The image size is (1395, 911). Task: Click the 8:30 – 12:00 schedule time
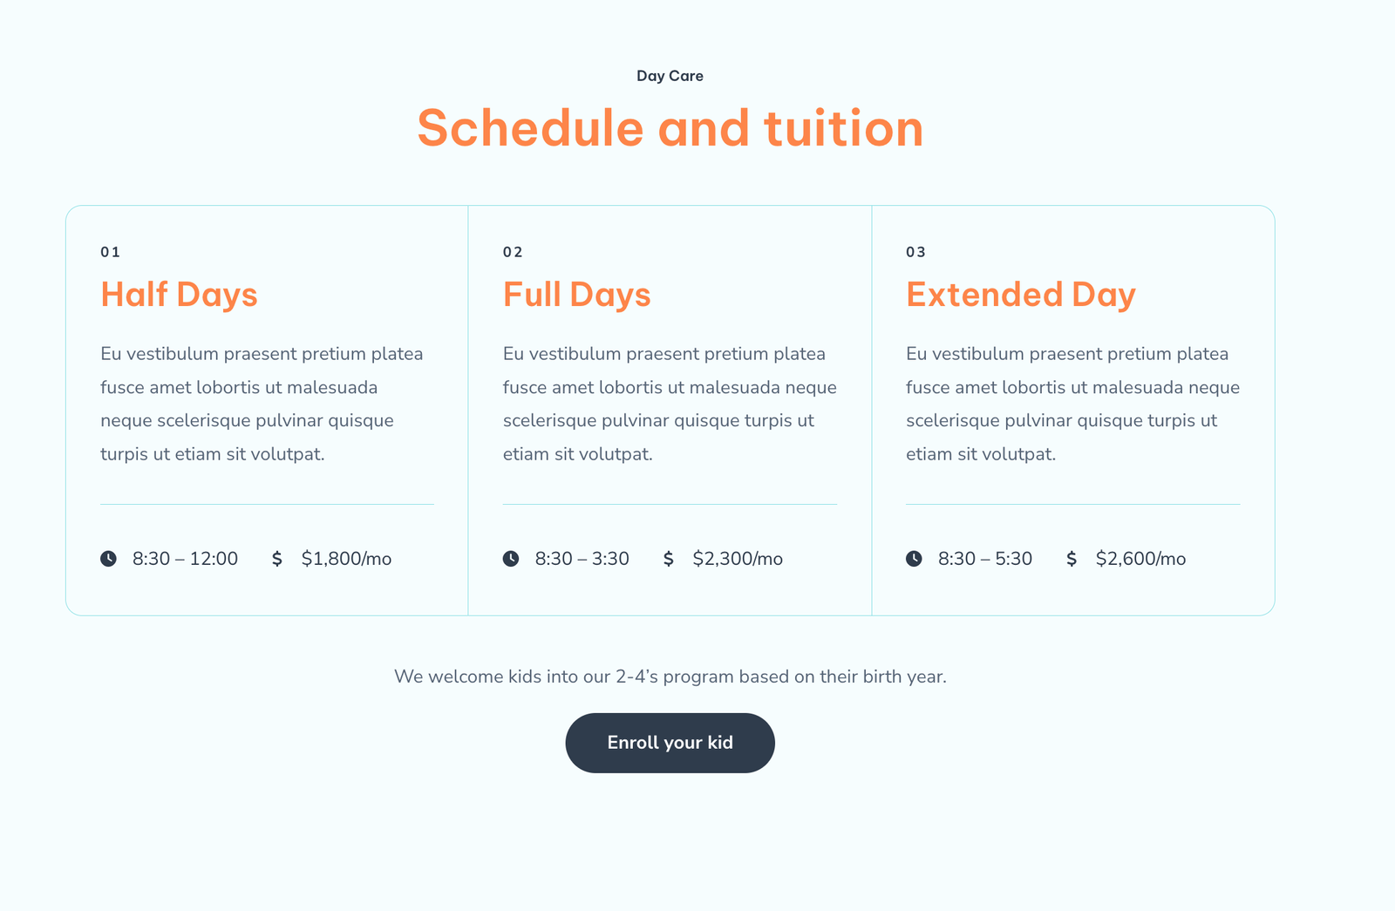click(x=185, y=559)
